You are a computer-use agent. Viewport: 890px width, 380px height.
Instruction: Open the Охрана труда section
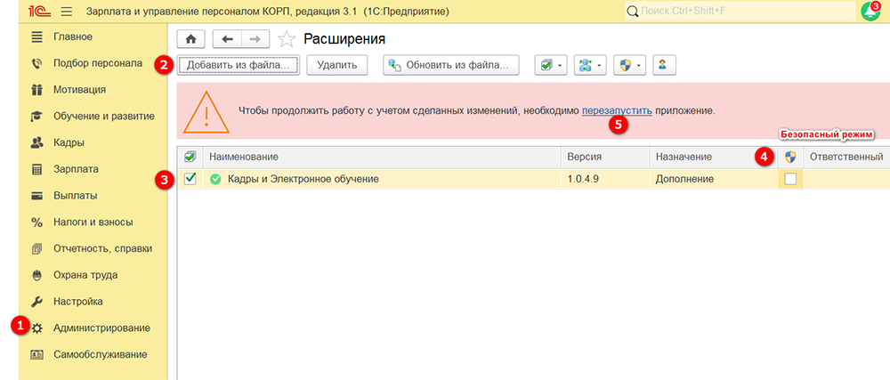coord(85,275)
